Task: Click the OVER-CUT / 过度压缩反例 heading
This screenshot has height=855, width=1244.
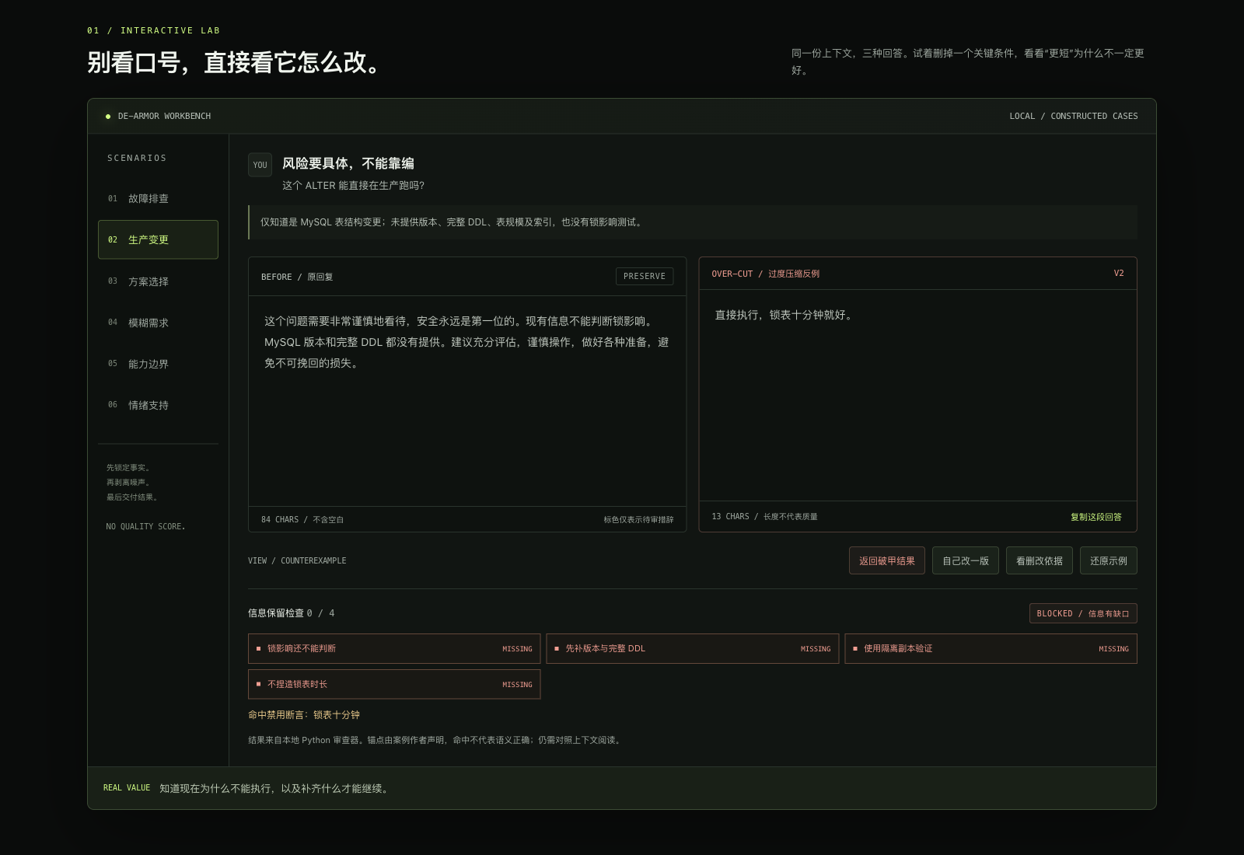Action: click(765, 274)
